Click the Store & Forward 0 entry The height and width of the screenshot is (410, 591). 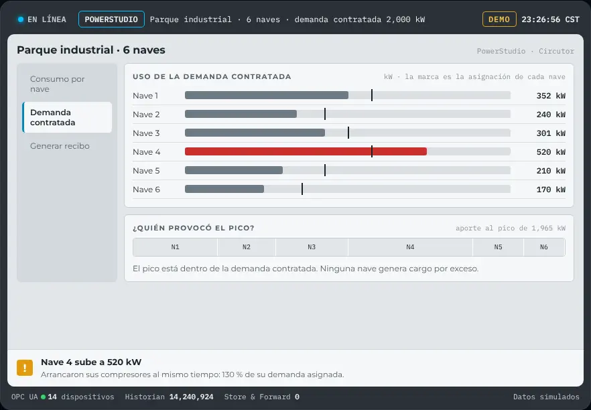tap(262, 397)
